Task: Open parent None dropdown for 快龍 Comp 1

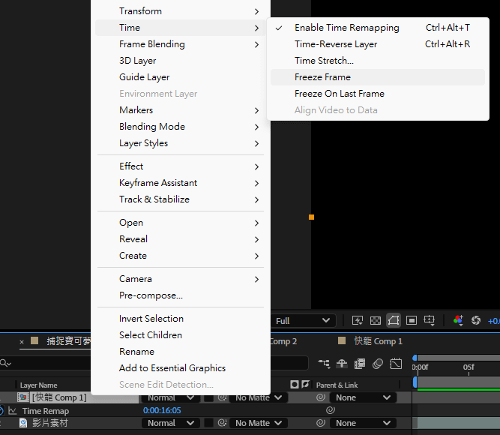Action: point(364,397)
